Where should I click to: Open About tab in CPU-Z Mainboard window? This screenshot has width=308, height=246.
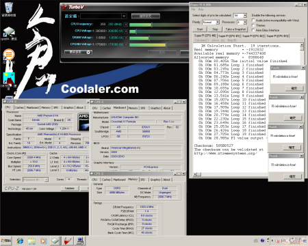[167, 108]
